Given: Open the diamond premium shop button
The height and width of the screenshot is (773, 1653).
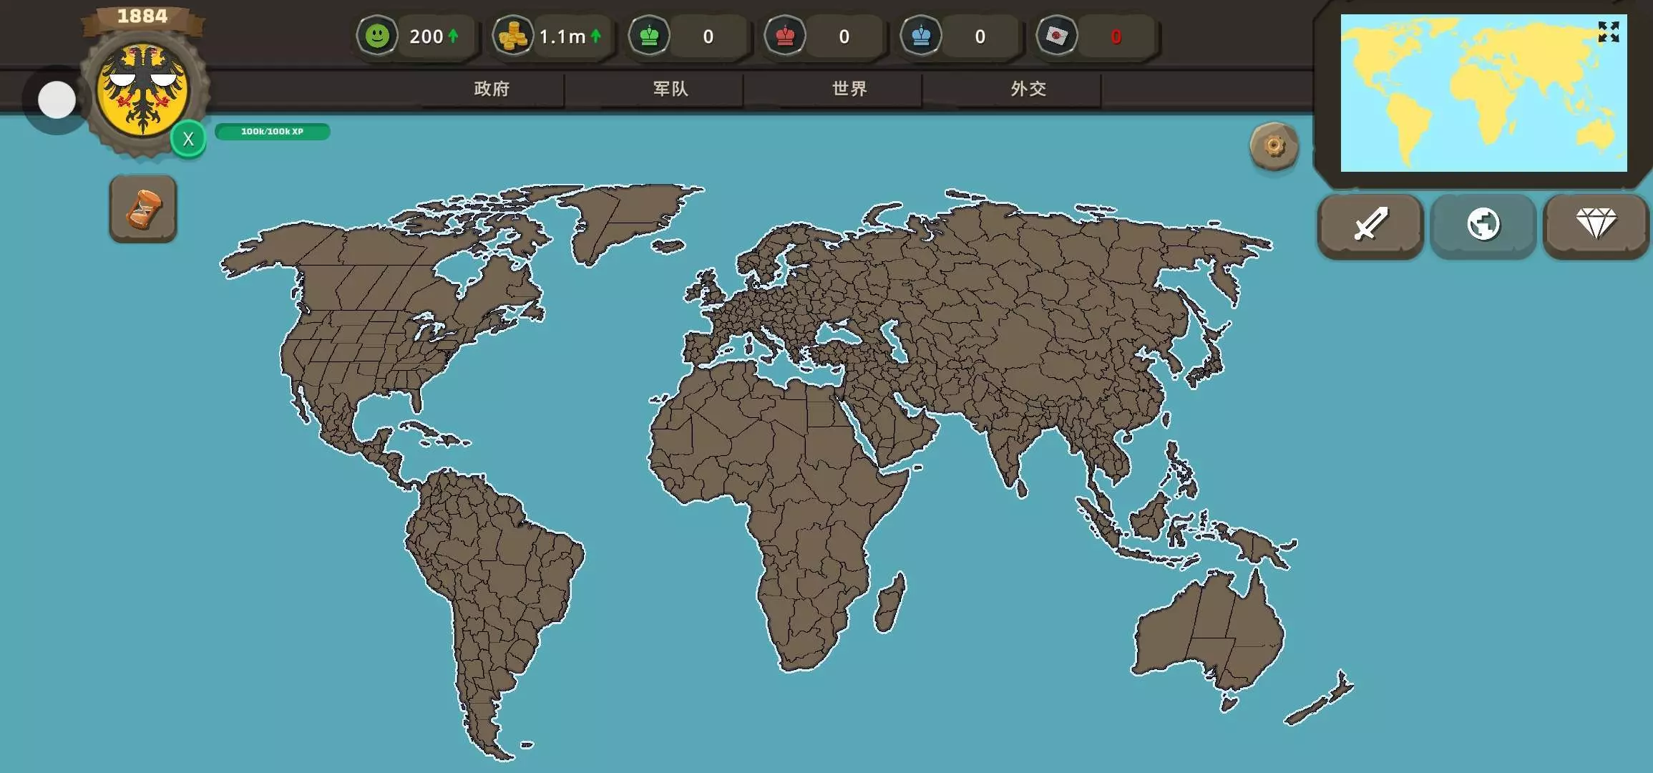Looking at the screenshot, I should point(1596,225).
